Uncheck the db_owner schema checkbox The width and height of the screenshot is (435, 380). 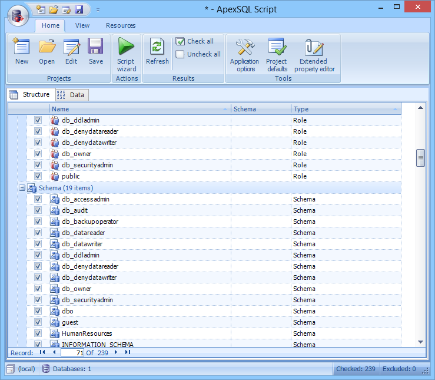tap(38, 289)
